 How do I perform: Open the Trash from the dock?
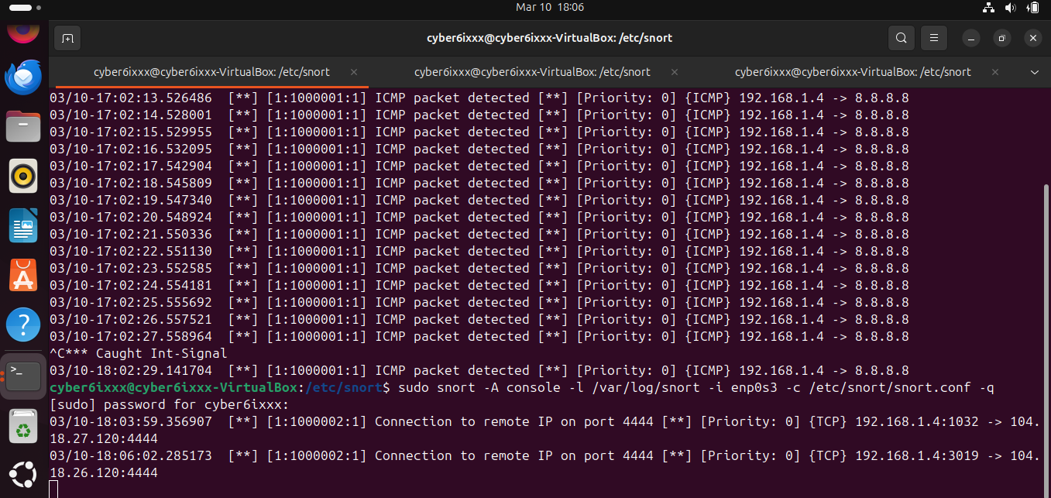coord(23,427)
